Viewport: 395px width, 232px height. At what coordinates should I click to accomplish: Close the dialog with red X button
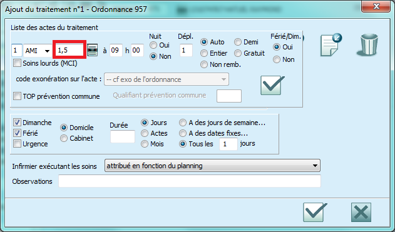pos(376,6)
